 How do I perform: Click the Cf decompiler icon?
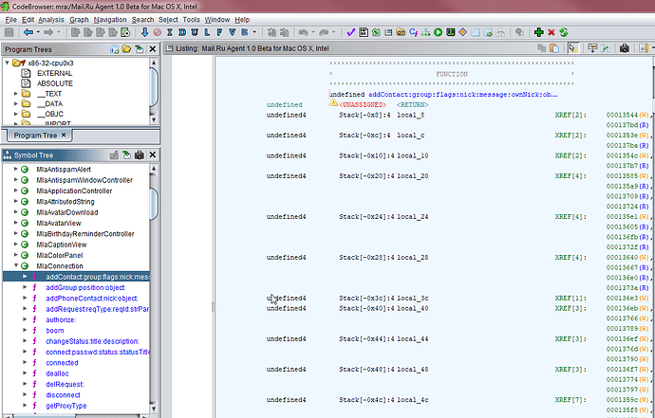coord(413,32)
